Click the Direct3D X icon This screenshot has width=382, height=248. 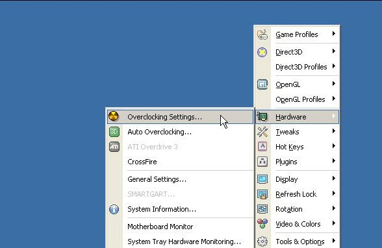point(262,52)
